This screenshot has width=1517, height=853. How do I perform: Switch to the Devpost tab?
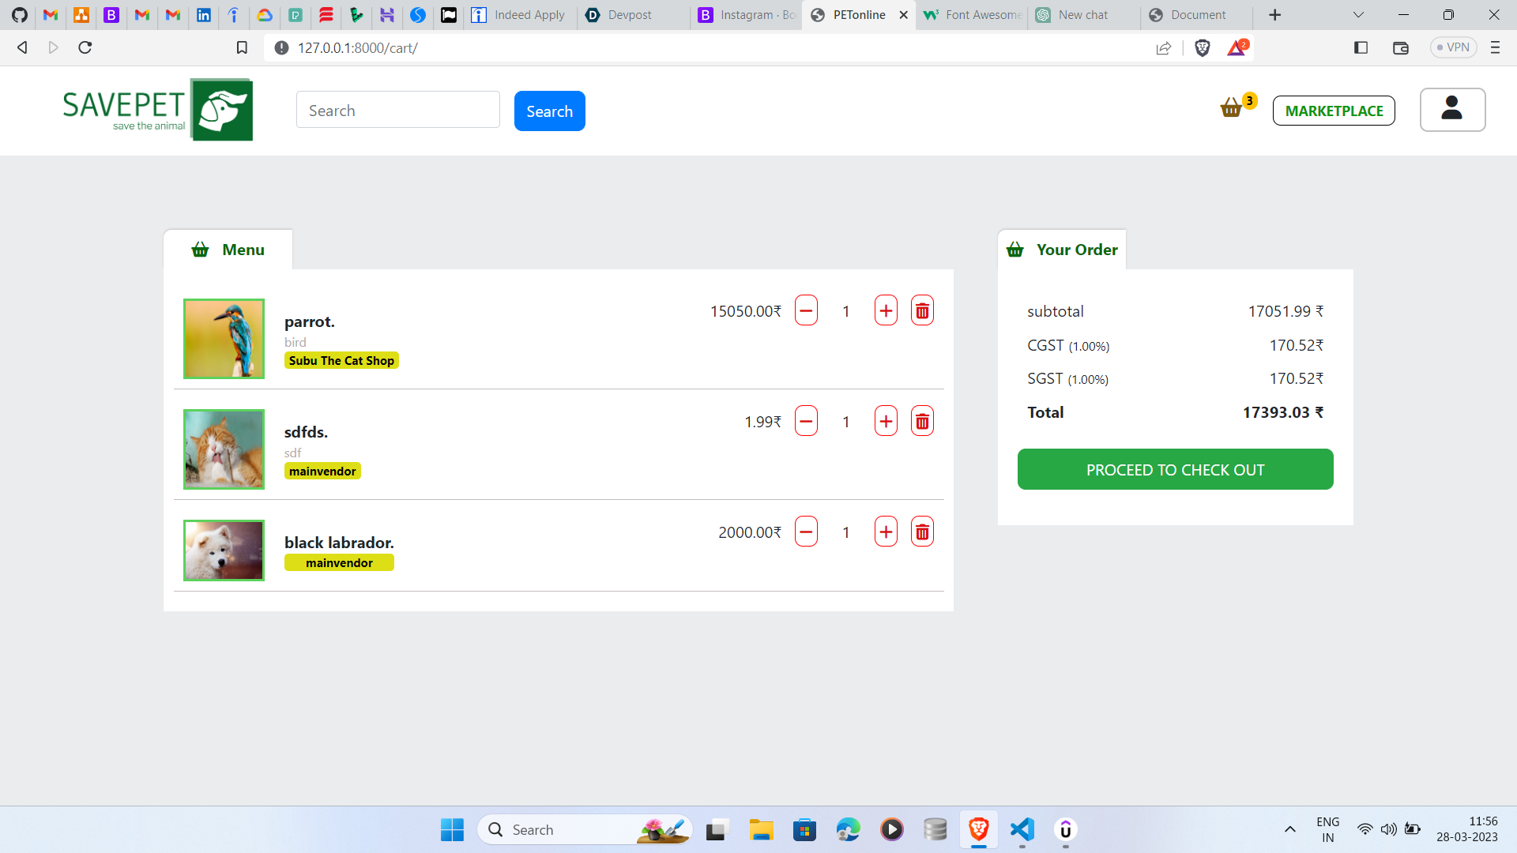[x=629, y=15]
